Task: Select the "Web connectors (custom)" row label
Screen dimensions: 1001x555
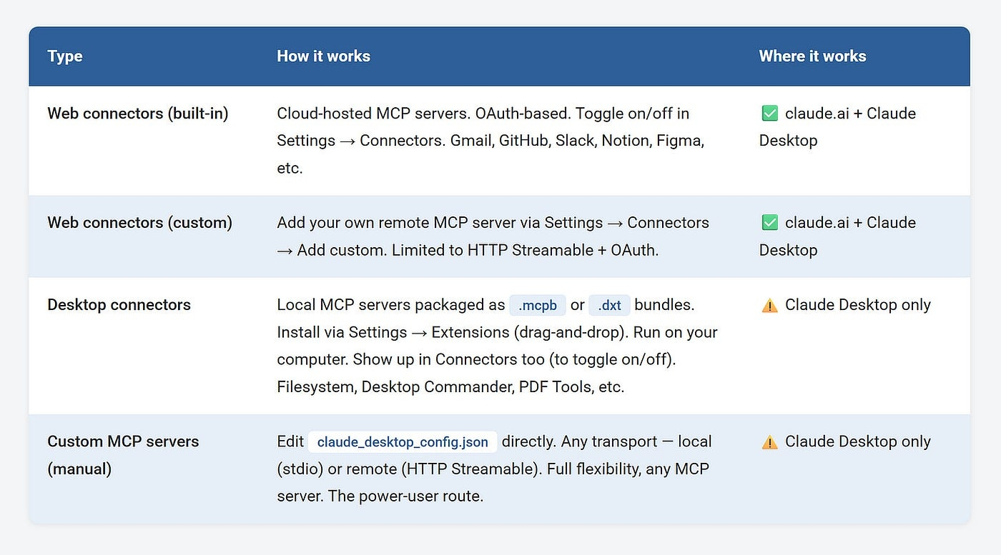Action: pyautogui.click(x=139, y=223)
